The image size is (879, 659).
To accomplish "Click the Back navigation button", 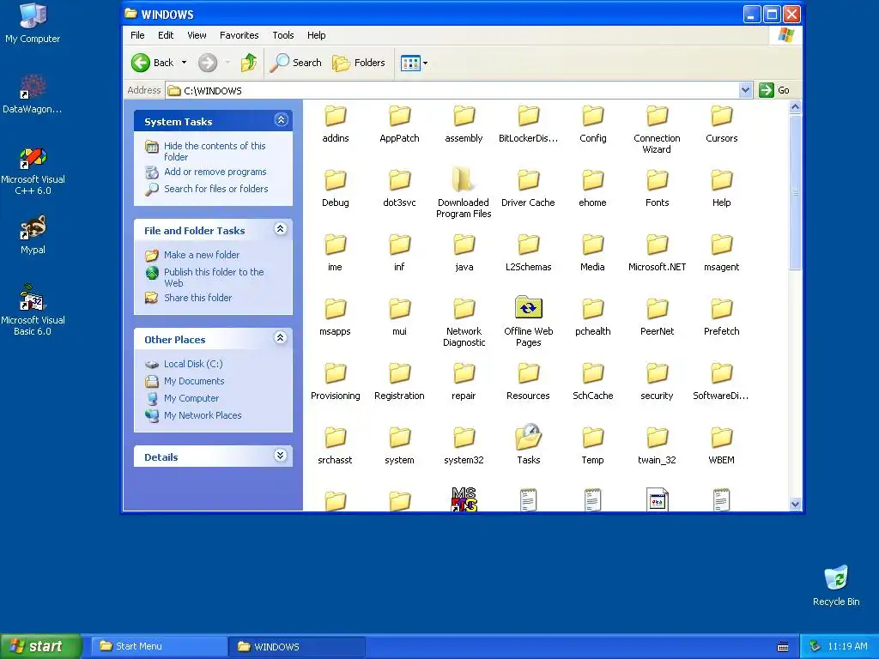I will coord(153,63).
